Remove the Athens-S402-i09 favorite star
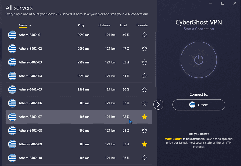This screenshot has width=241, height=166. coord(144,144)
